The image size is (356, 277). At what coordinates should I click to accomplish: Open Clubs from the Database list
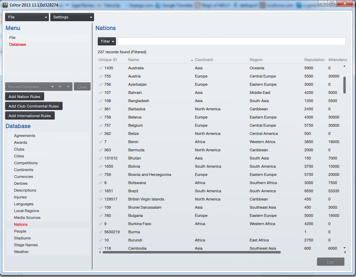(19, 149)
